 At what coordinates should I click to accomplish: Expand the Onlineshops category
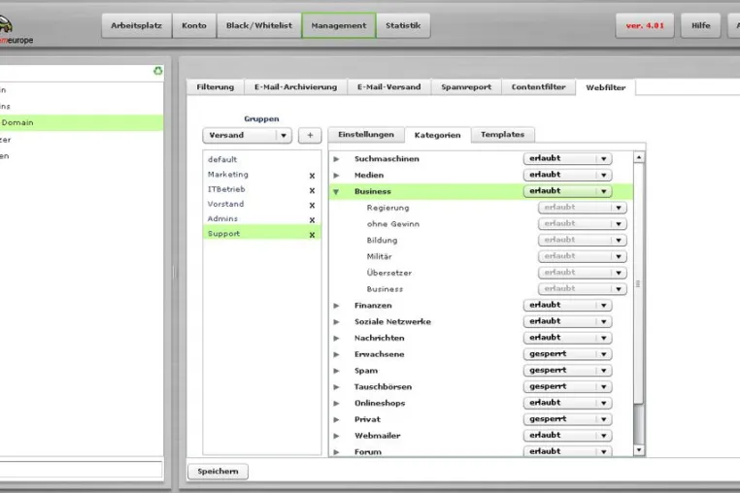pyautogui.click(x=336, y=404)
